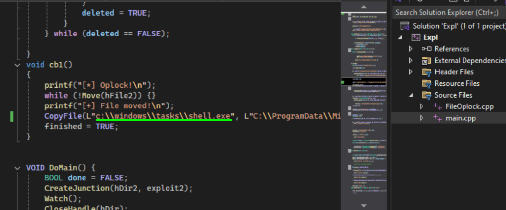The height and width of the screenshot is (210, 506).
Task: Expand the External Dependencies node arrow
Action: pyautogui.click(x=411, y=61)
